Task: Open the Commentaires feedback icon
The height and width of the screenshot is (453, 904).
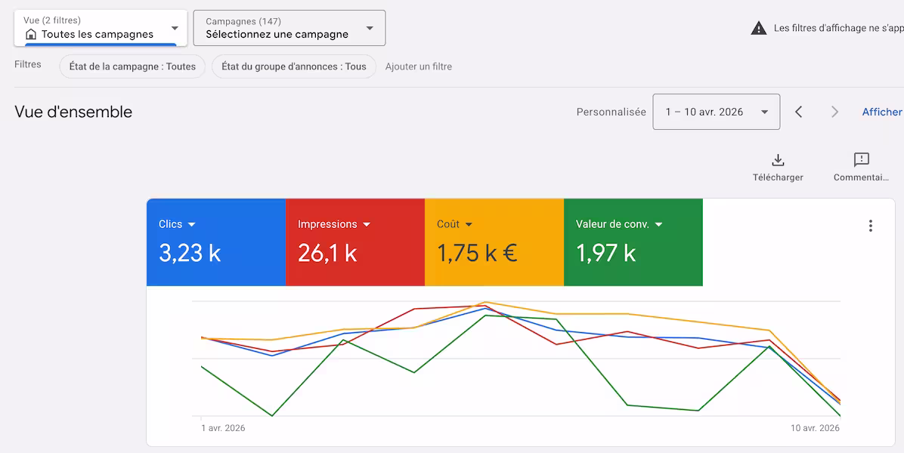Action: (861, 160)
